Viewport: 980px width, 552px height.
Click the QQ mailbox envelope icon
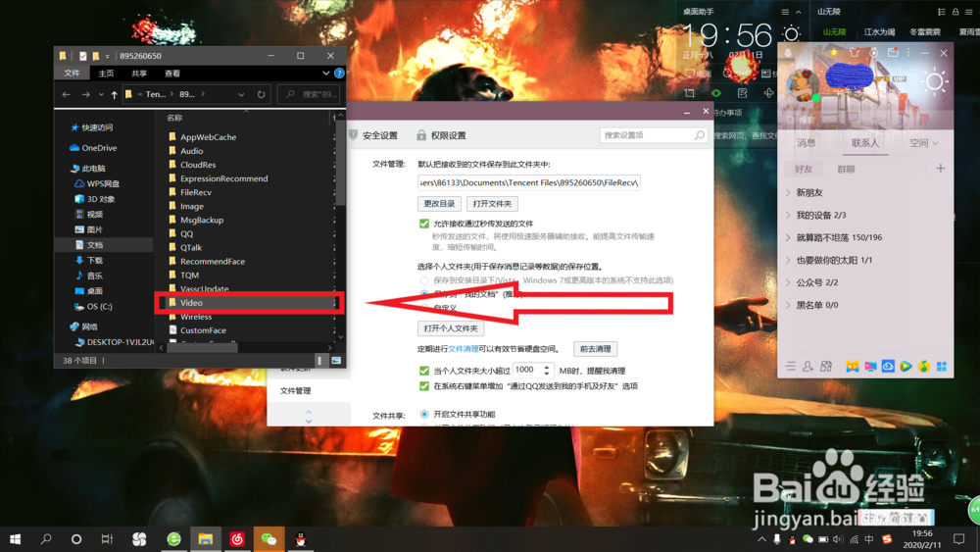coord(893,53)
